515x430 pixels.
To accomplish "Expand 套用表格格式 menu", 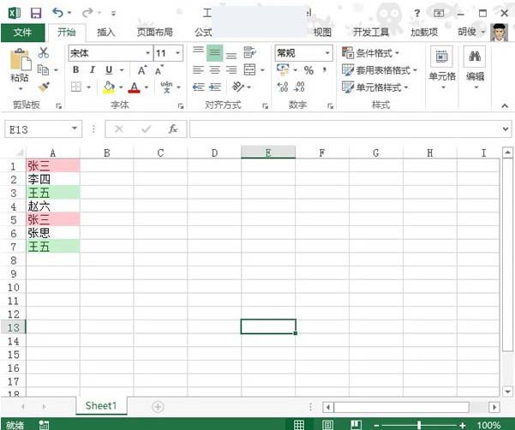I will point(379,70).
